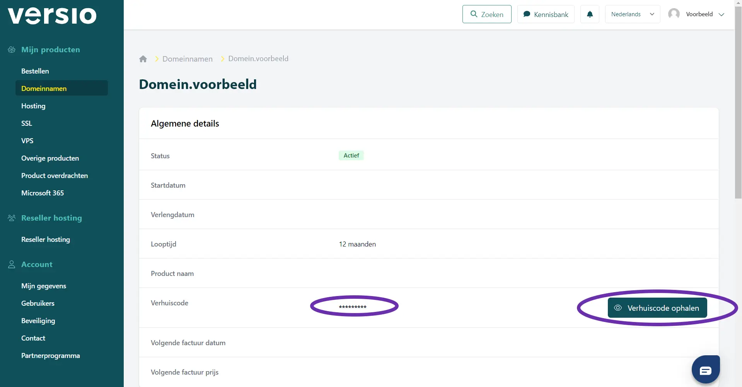The image size is (742, 387).
Task: Open the notifications bell
Action: click(590, 14)
